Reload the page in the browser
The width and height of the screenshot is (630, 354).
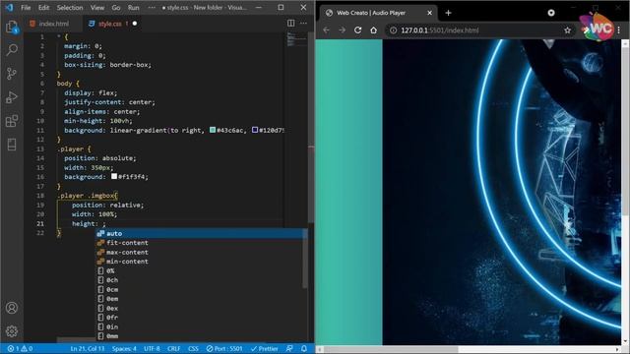pos(357,30)
